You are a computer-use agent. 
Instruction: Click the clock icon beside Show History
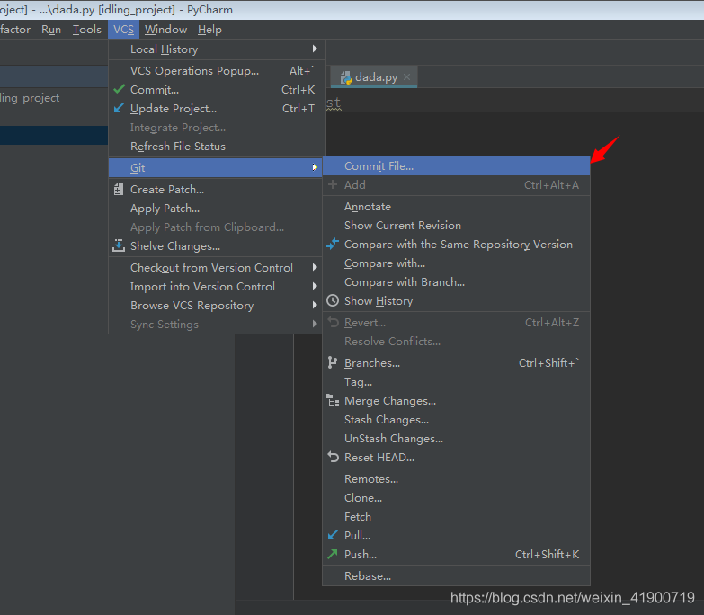tap(333, 300)
